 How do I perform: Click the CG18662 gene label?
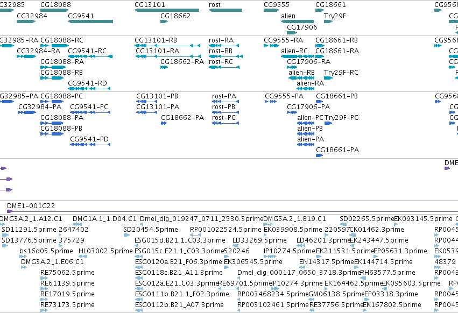[175, 16]
